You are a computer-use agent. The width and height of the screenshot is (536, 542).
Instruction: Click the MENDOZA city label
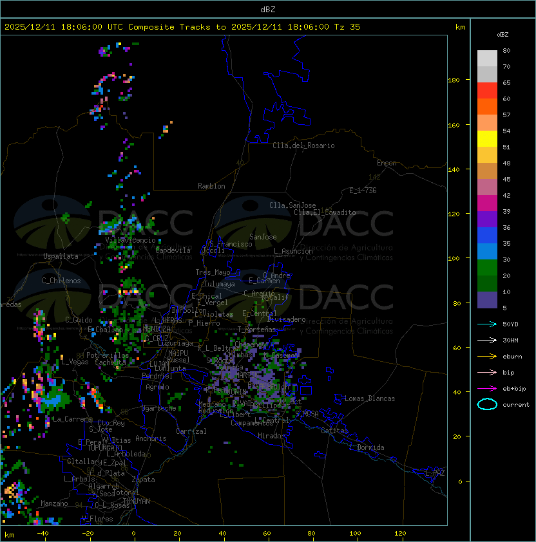tap(157, 329)
